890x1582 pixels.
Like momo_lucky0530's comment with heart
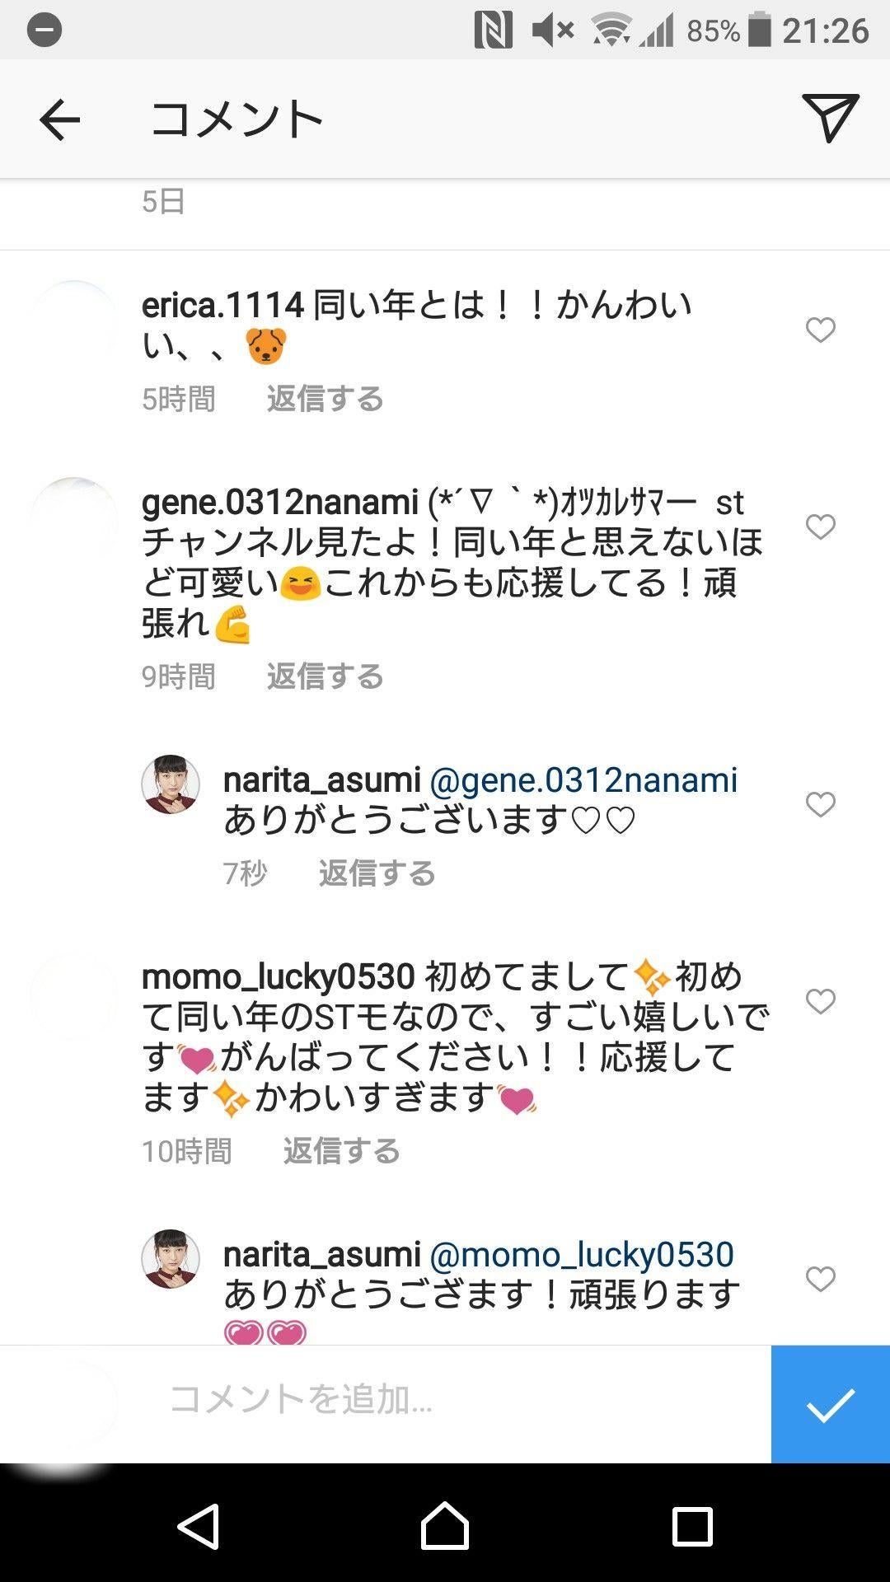coord(820,1001)
